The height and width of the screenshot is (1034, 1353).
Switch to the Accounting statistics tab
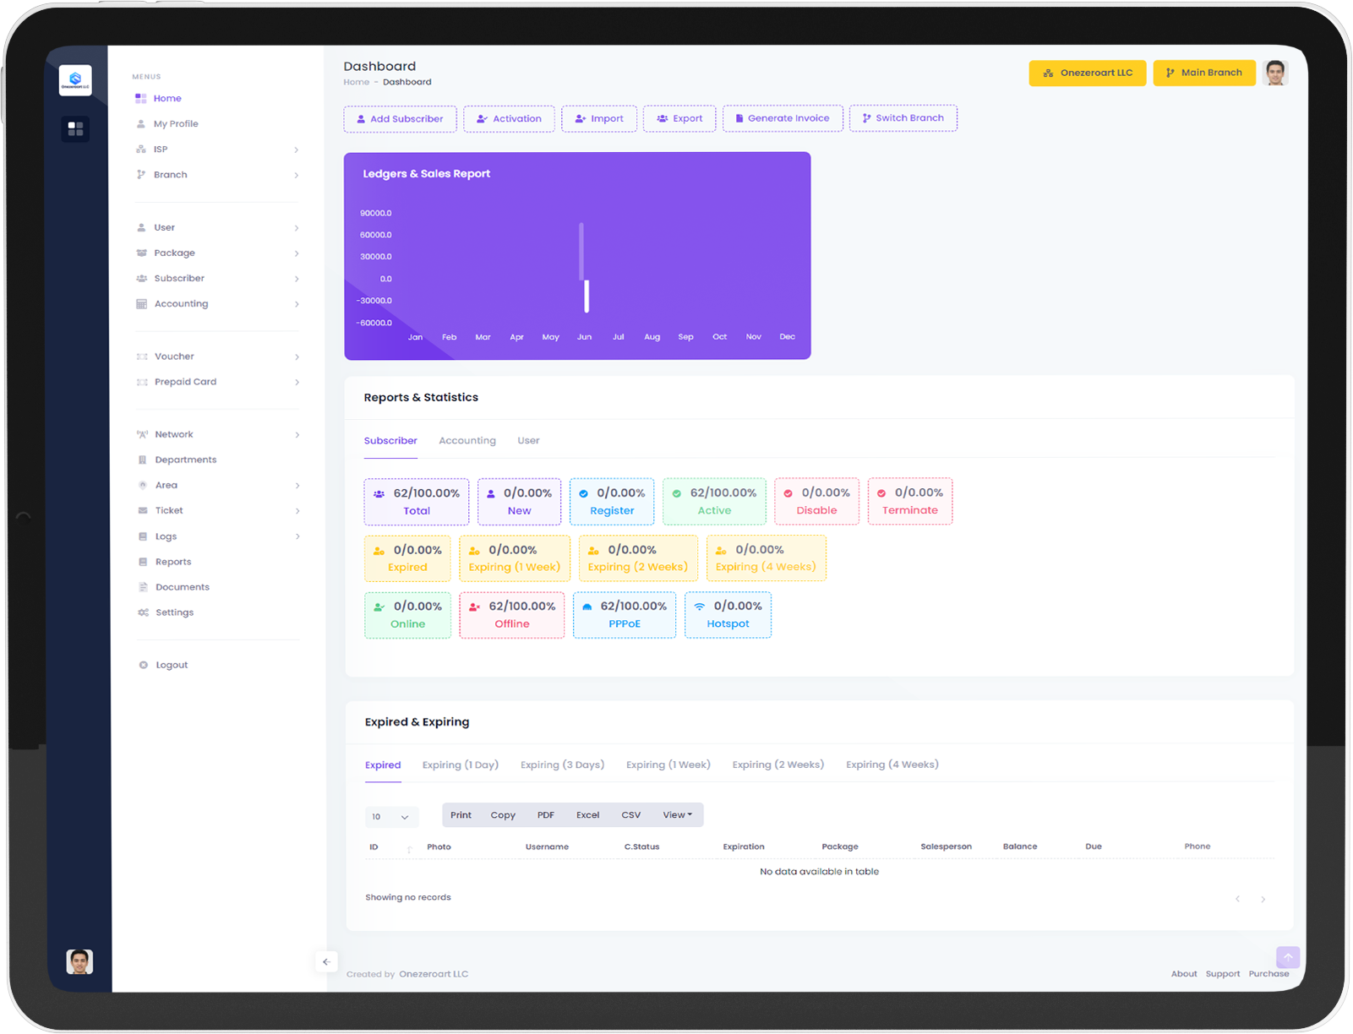tap(467, 441)
